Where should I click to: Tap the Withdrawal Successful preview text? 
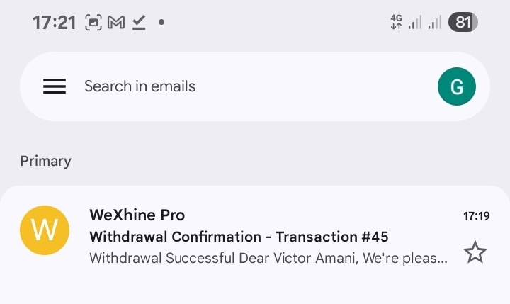pos(268,257)
